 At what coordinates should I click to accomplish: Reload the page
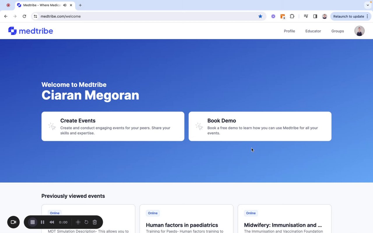click(24, 16)
